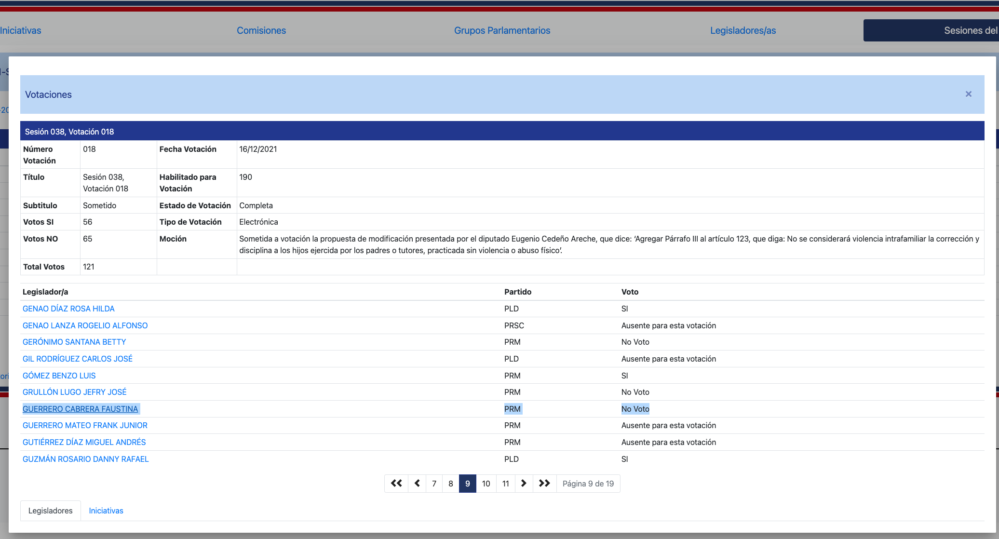
Task: Select page 10 in pagination
Action: (486, 484)
